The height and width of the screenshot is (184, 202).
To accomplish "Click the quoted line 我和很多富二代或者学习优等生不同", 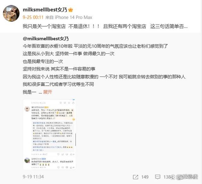I will click(58, 84).
